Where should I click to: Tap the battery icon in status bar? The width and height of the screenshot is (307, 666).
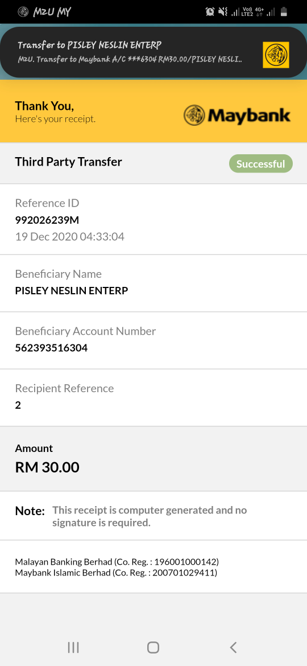coord(284,11)
